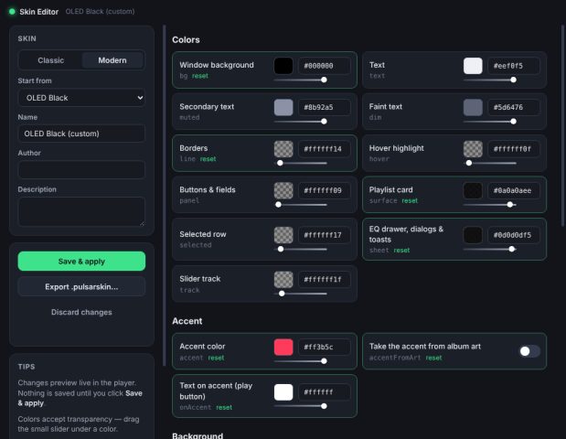Open EQ drawer, dialogs & toasts swatch
The width and height of the screenshot is (566, 439).
473,235
